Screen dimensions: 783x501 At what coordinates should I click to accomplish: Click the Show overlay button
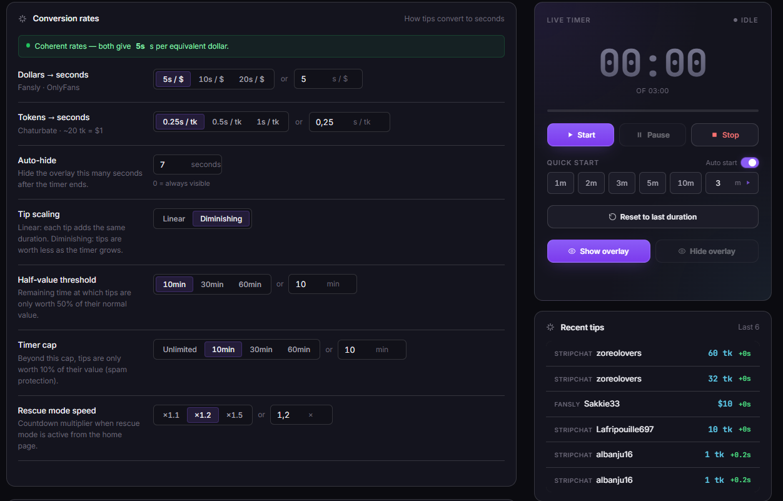click(599, 251)
